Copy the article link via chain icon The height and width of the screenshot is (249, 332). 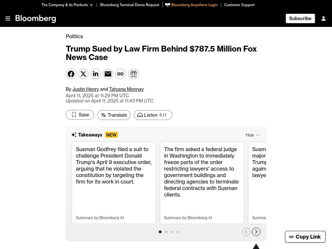click(120, 74)
